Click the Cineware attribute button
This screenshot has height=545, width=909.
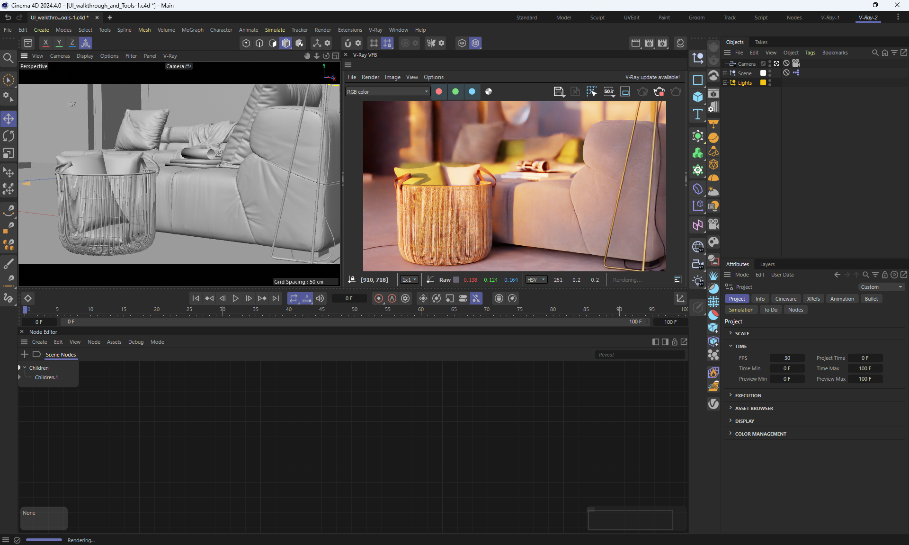pyautogui.click(x=785, y=299)
